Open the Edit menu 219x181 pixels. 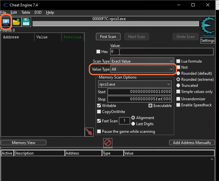(14, 12)
